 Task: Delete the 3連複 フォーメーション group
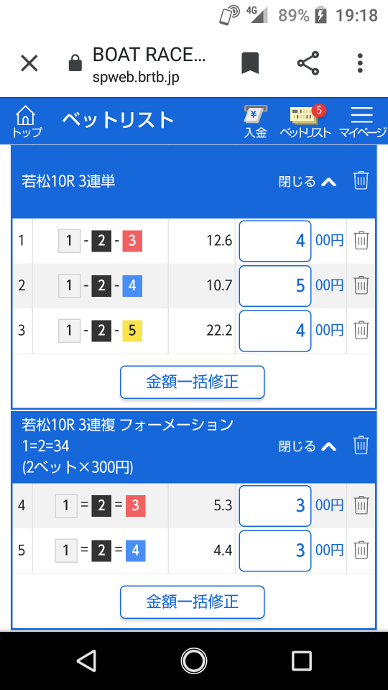point(361,446)
